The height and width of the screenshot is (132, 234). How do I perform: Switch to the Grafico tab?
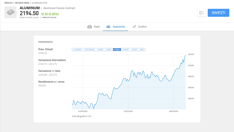click(139, 27)
